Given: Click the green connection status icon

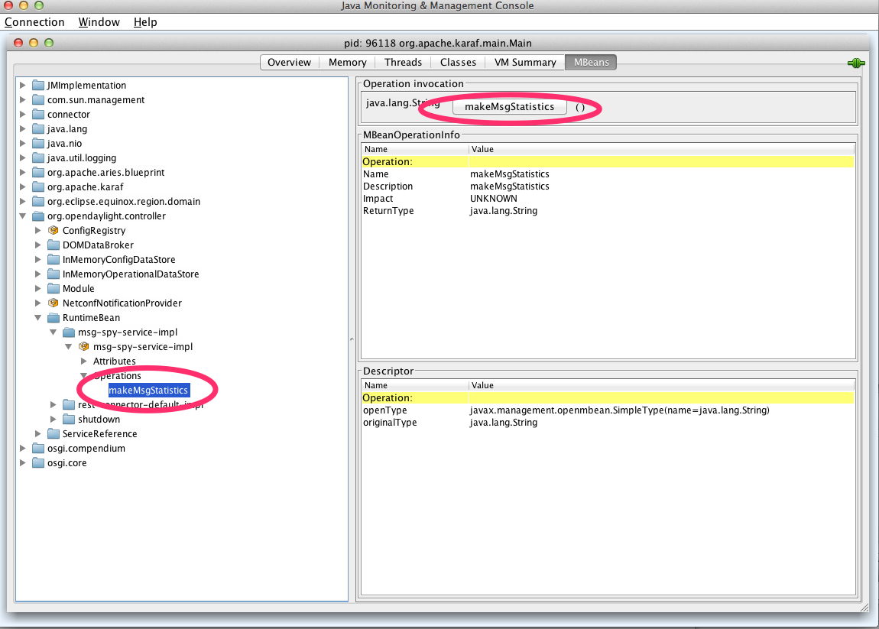Looking at the screenshot, I should 856,63.
